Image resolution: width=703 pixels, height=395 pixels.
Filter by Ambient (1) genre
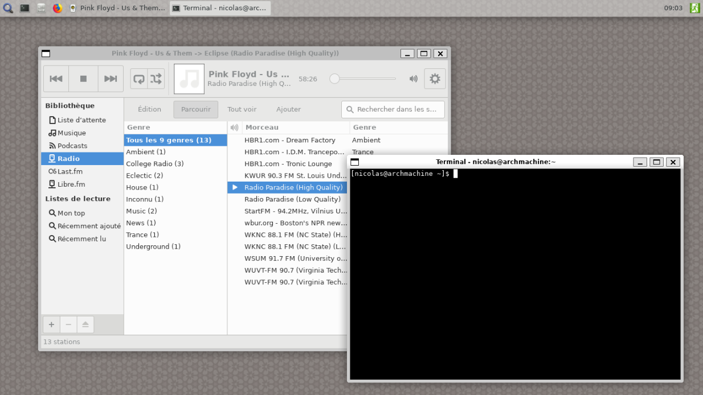[x=175, y=152]
